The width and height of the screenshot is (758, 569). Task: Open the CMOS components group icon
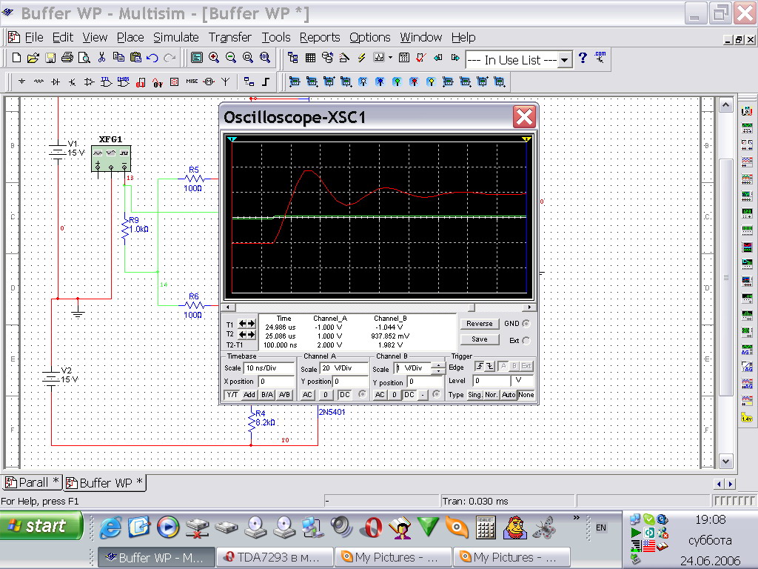[124, 81]
